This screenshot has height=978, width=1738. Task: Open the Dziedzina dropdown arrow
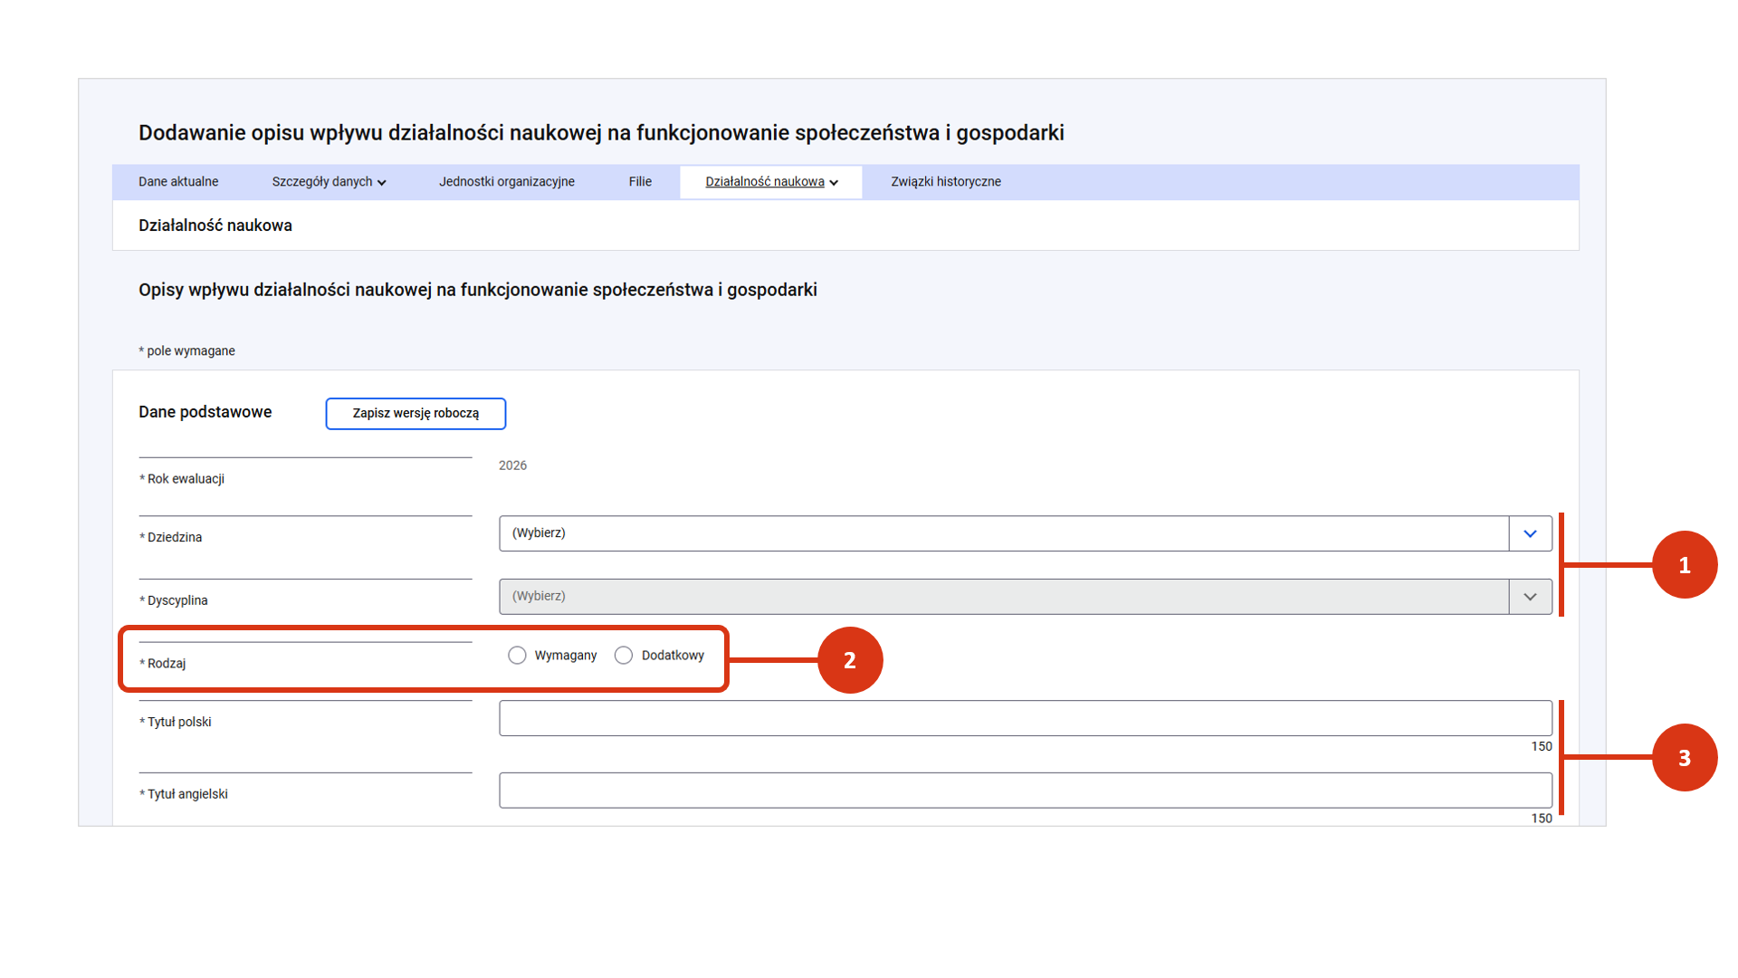[1530, 533]
